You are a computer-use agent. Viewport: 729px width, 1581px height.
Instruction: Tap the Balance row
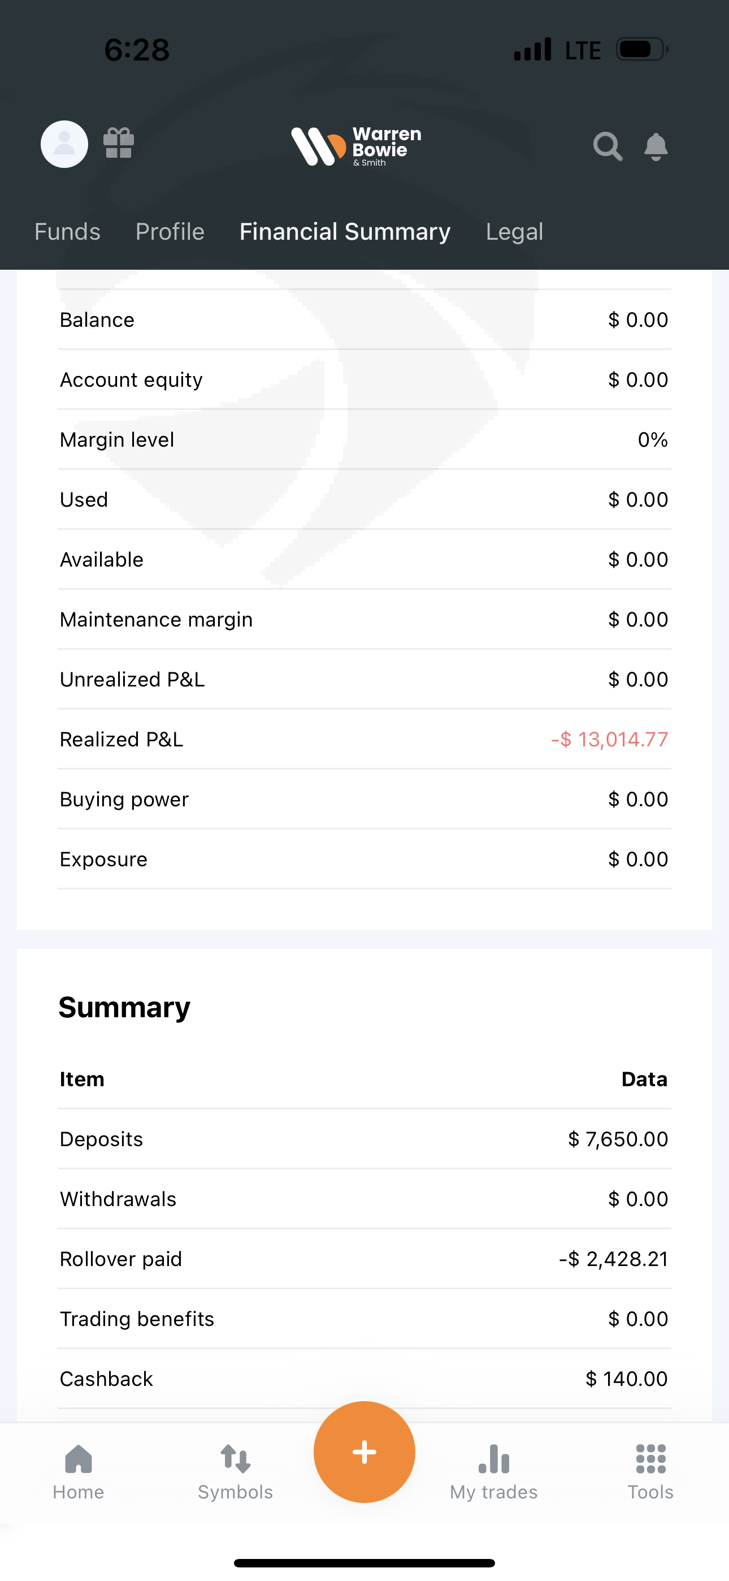(364, 319)
